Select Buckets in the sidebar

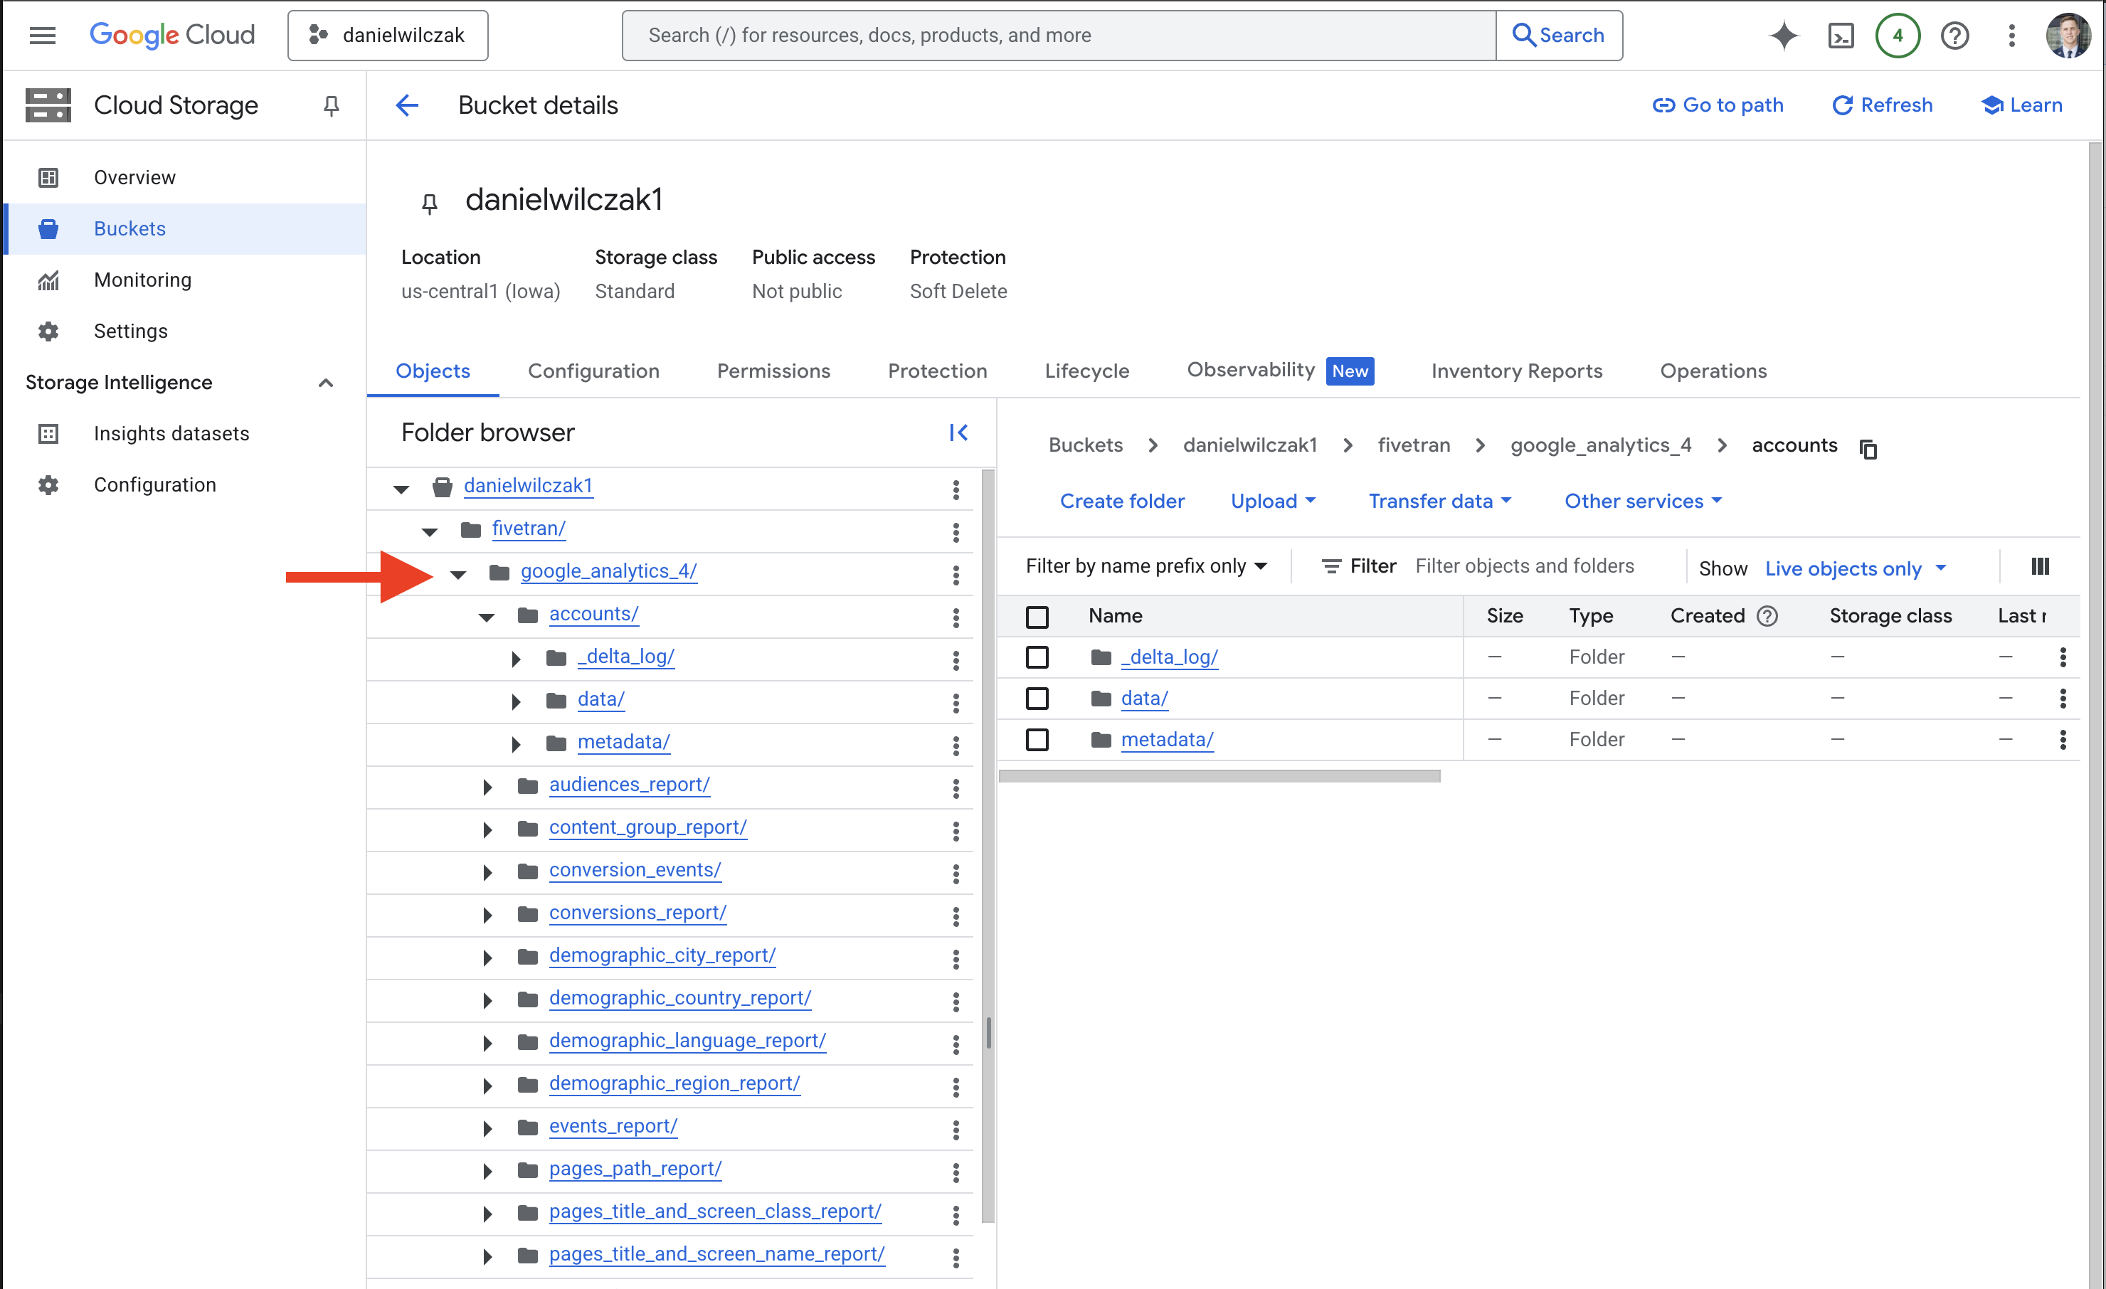pyautogui.click(x=184, y=228)
